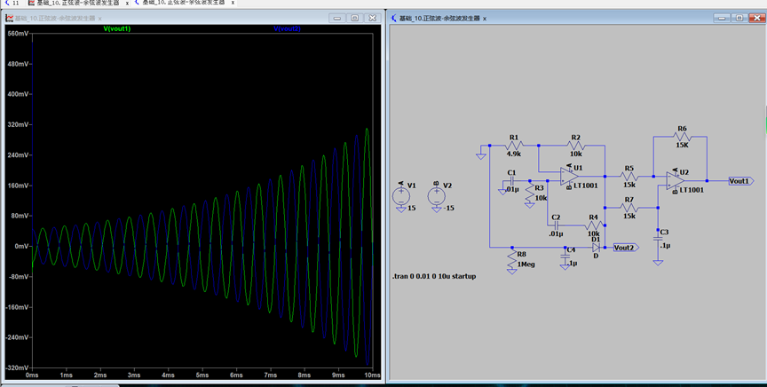Click V1's value 15
Screen dimensions: 767x387
tap(412, 208)
